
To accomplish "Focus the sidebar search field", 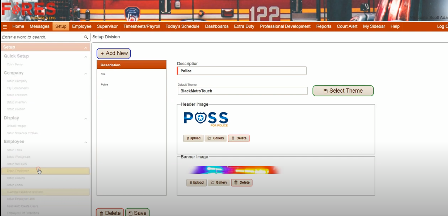I will click(42, 37).
